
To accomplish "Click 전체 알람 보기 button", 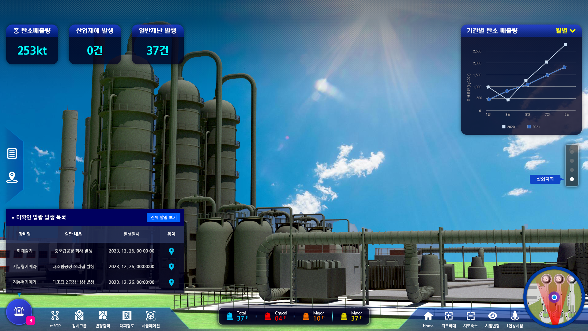I will click(x=164, y=217).
